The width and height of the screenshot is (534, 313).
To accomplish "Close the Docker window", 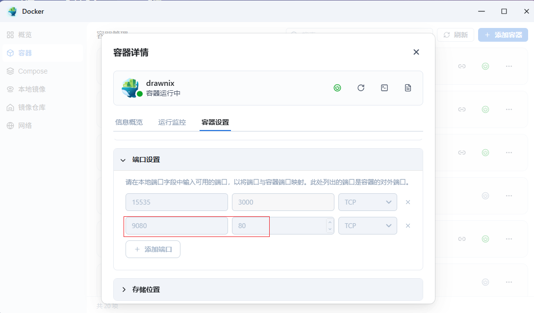I will [x=527, y=11].
